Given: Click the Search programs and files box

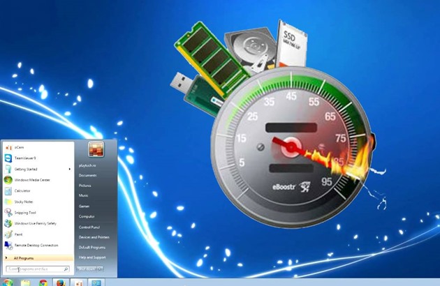Looking at the screenshot, I should [35, 269].
